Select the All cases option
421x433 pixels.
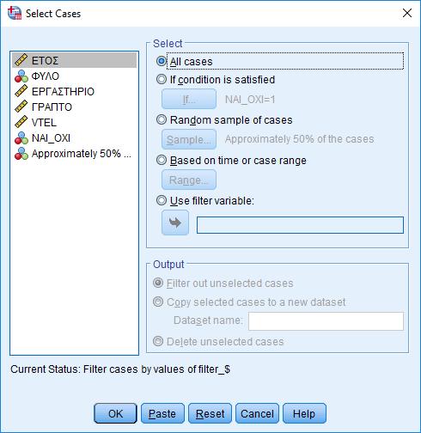162,61
